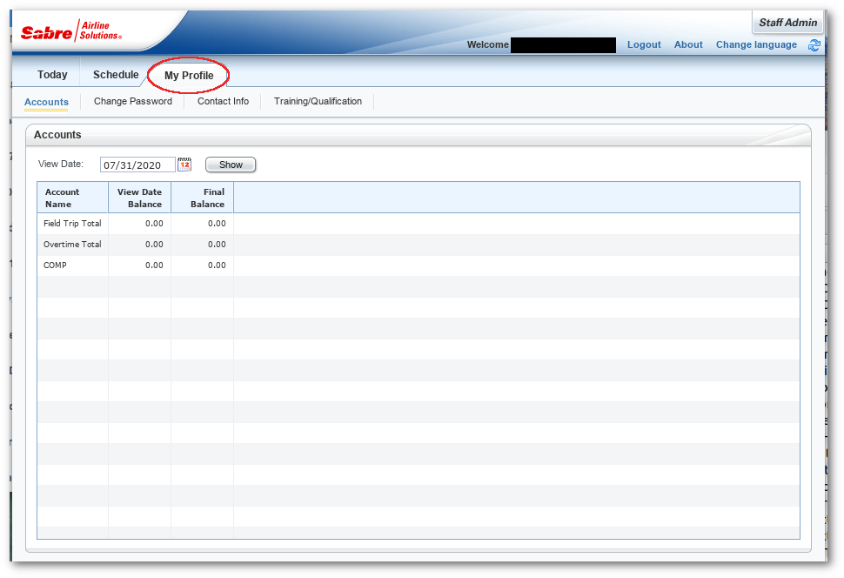Click the Staff Admin button

787,23
